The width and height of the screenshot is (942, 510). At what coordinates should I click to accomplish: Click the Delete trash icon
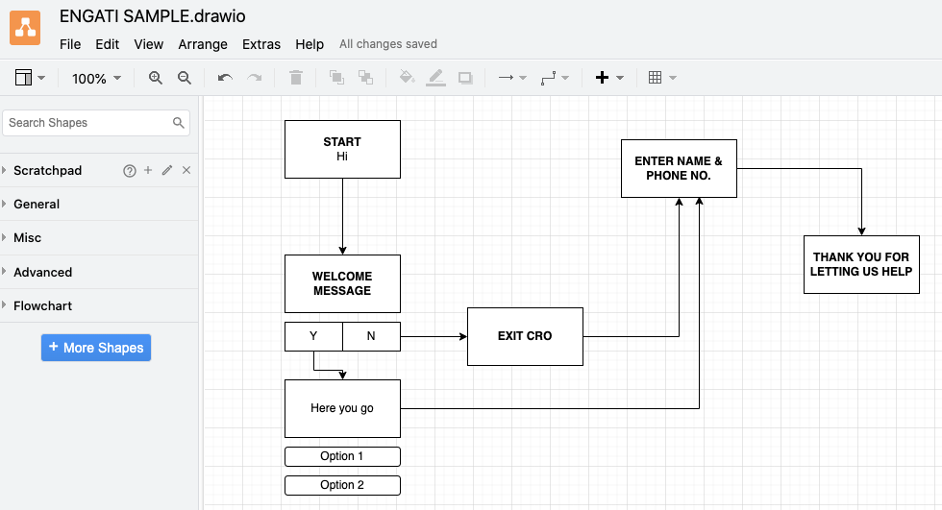click(x=296, y=78)
